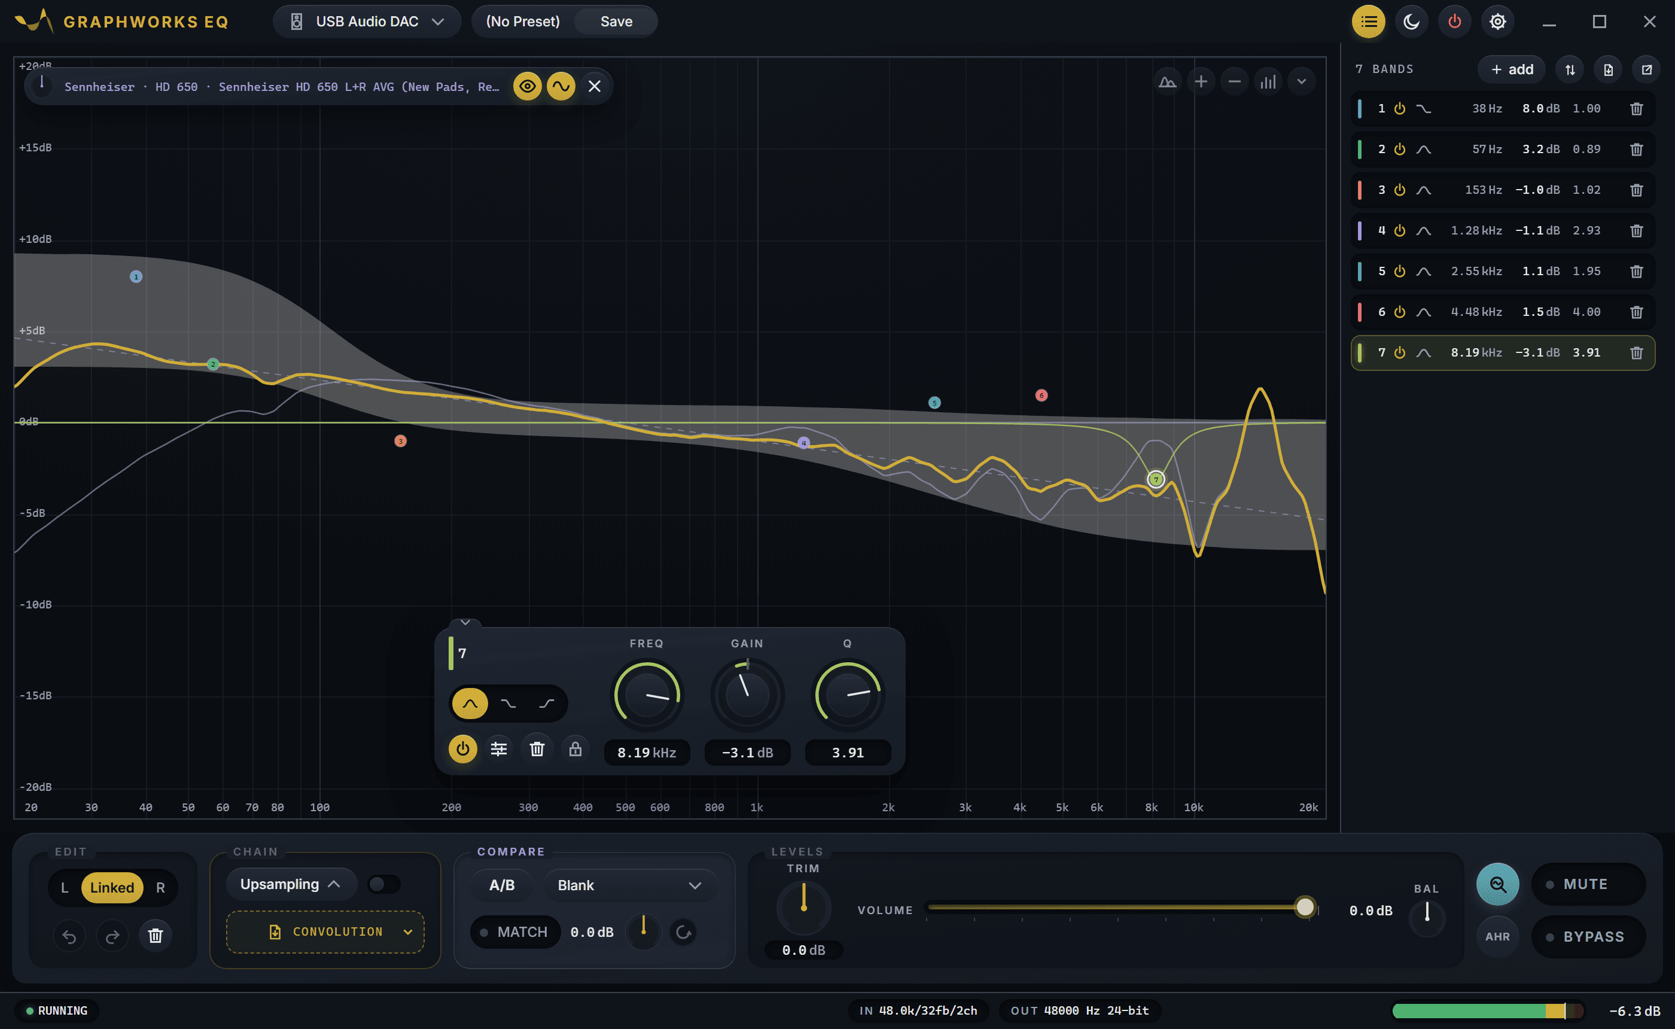Delete band 7 at 8.19 kHz
The image size is (1675, 1029).
click(x=1636, y=352)
